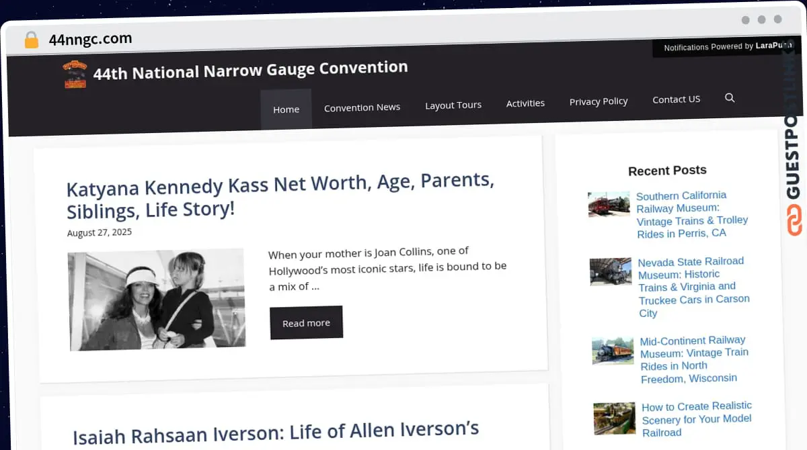The image size is (807, 450).
Task: Open the Katyana Kennedy Kass headline
Action: click(x=280, y=196)
